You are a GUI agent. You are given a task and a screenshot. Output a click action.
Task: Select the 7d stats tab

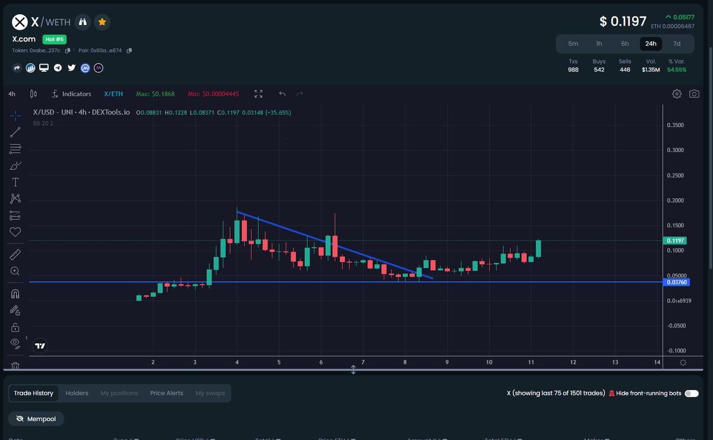(677, 43)
